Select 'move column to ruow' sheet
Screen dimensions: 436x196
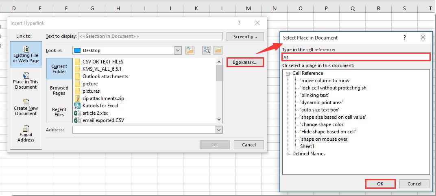click(x=325, y=81)
